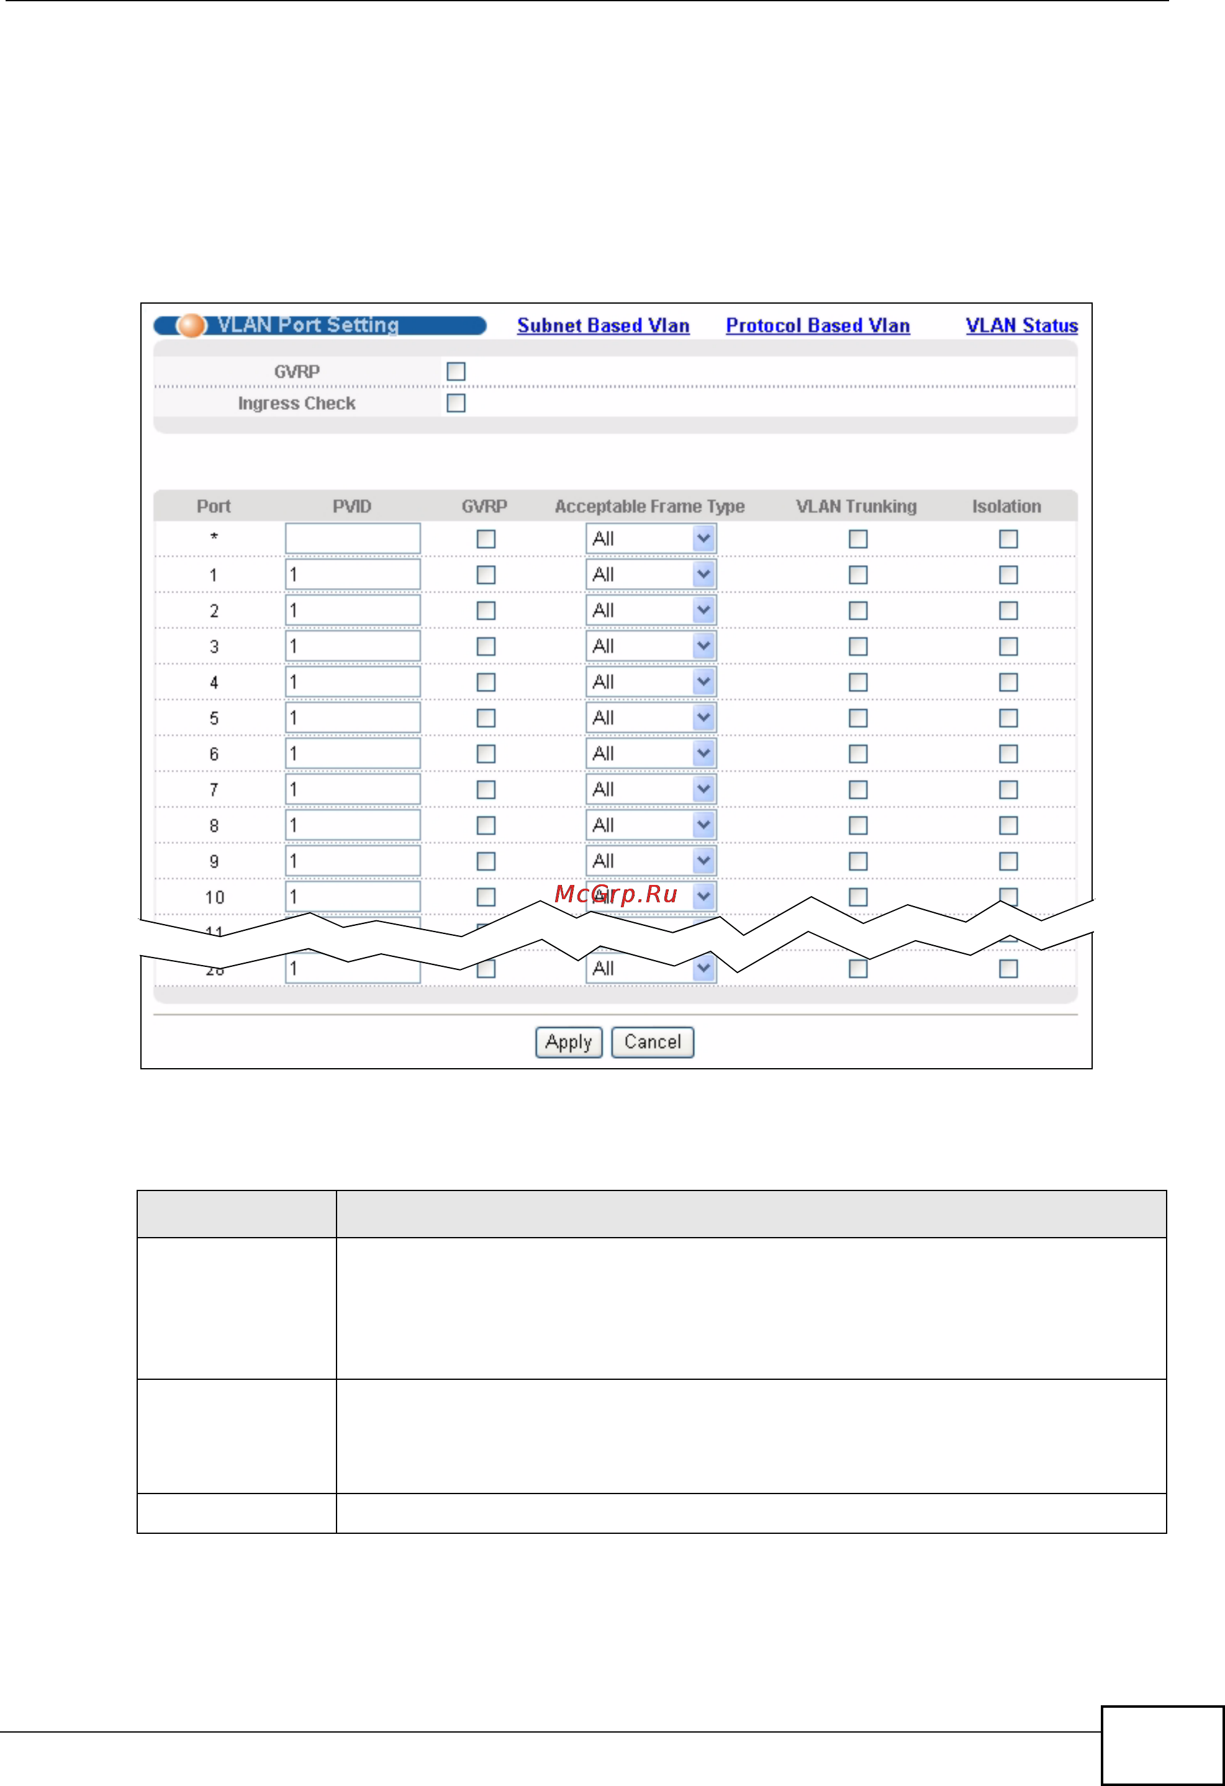Click the Port column header
1225x1786 pixels.
click(x=214, y=507)
